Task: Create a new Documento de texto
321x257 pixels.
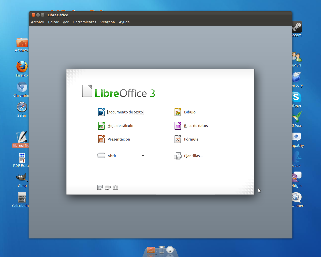Action: 121,112
